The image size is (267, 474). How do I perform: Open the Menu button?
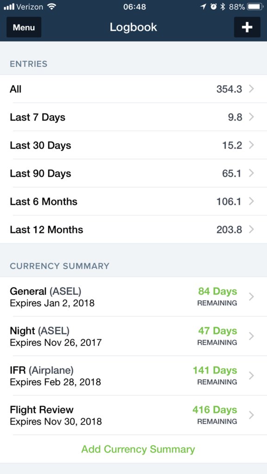[24, 27]
